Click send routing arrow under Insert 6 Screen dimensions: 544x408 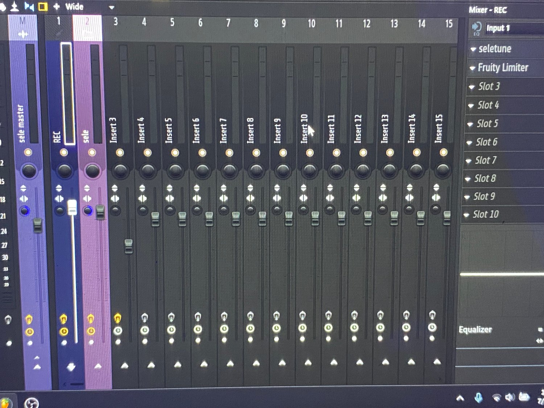[204, 363]
